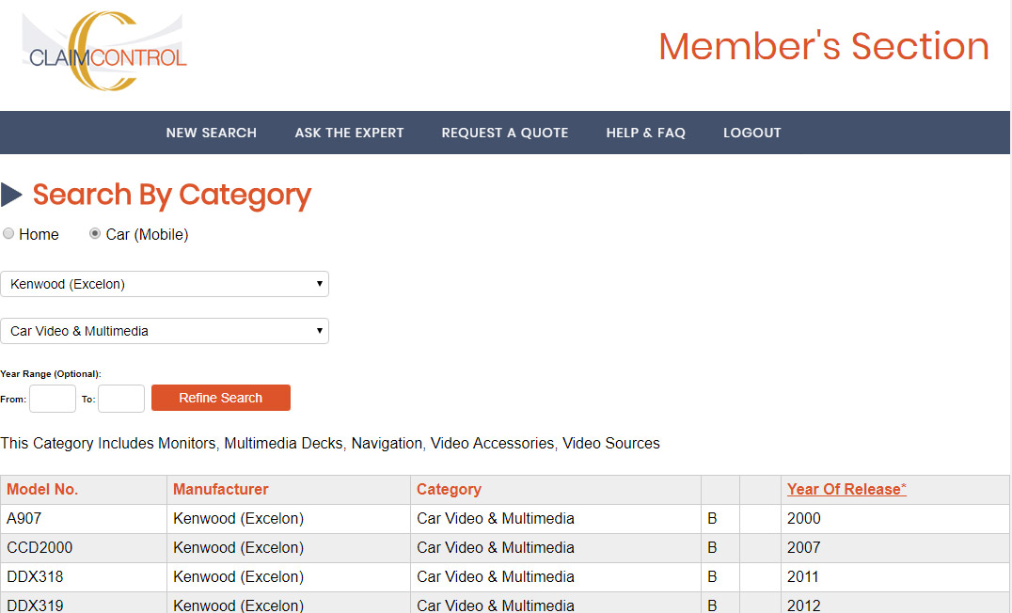Focus the To year input field
Screen dimensions: 1012x613
click(120, 399)
